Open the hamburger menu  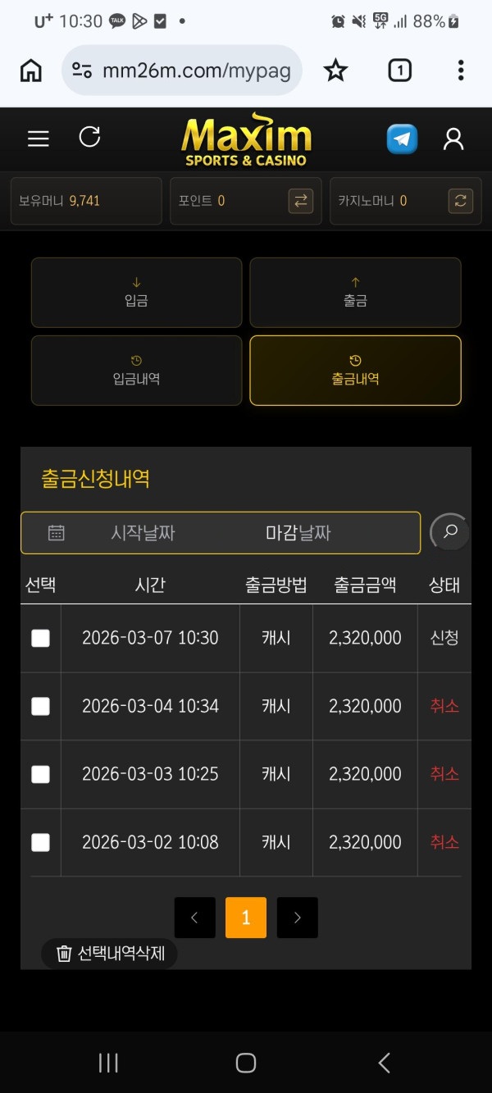(x=39, y=139)
